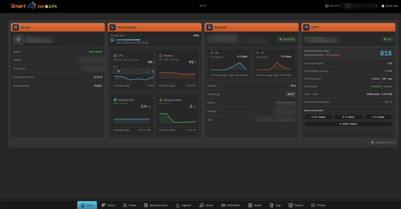Click the Database speed response chart
Viewport: 401px width, 209px height.
[x=177, y=119]
